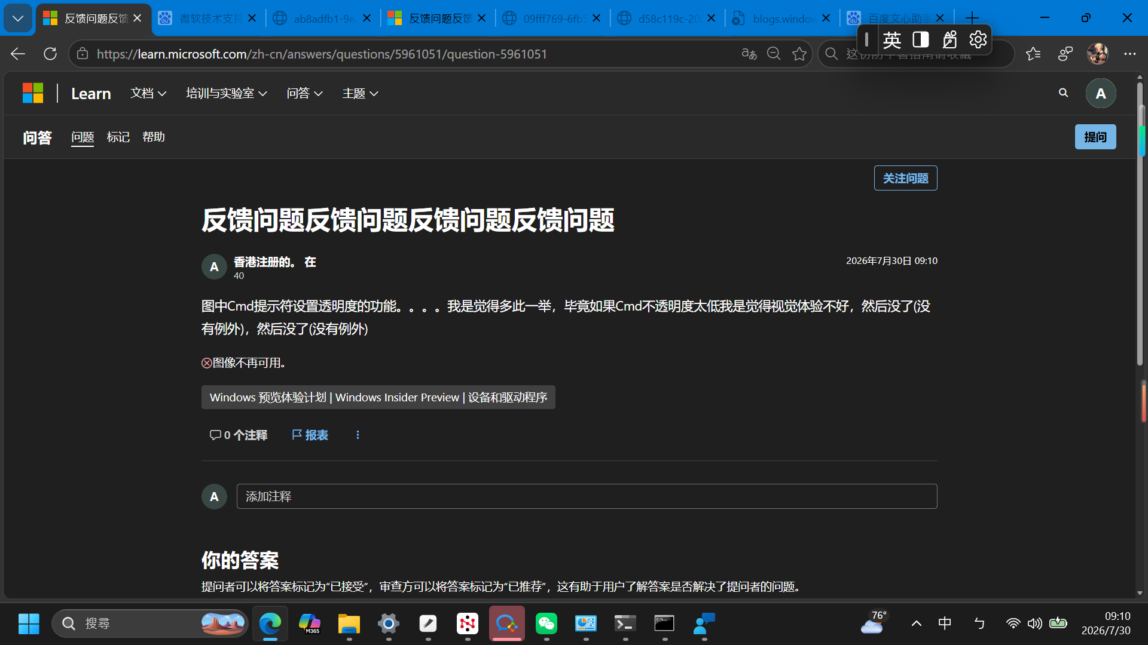Click the taskbar 搜尋 search box
The height and width of the screenshot is (645, 1148).
pos(149,623)
